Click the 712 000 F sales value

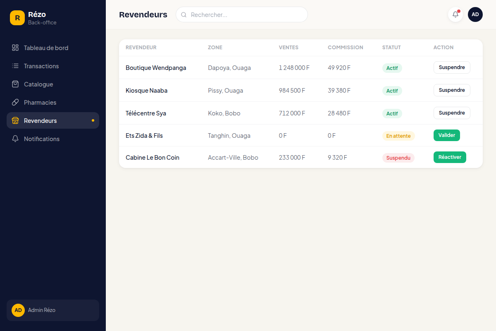click(x=292, y=113)
